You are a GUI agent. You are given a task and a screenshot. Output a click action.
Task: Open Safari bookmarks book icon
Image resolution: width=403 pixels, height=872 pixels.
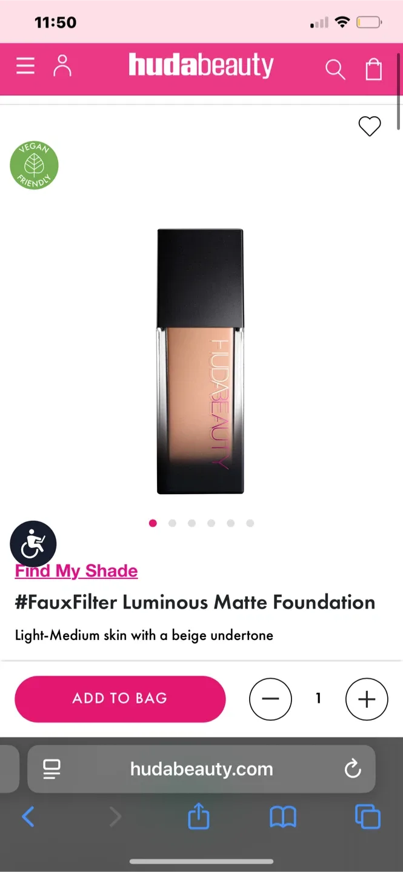tap(283, 817)
